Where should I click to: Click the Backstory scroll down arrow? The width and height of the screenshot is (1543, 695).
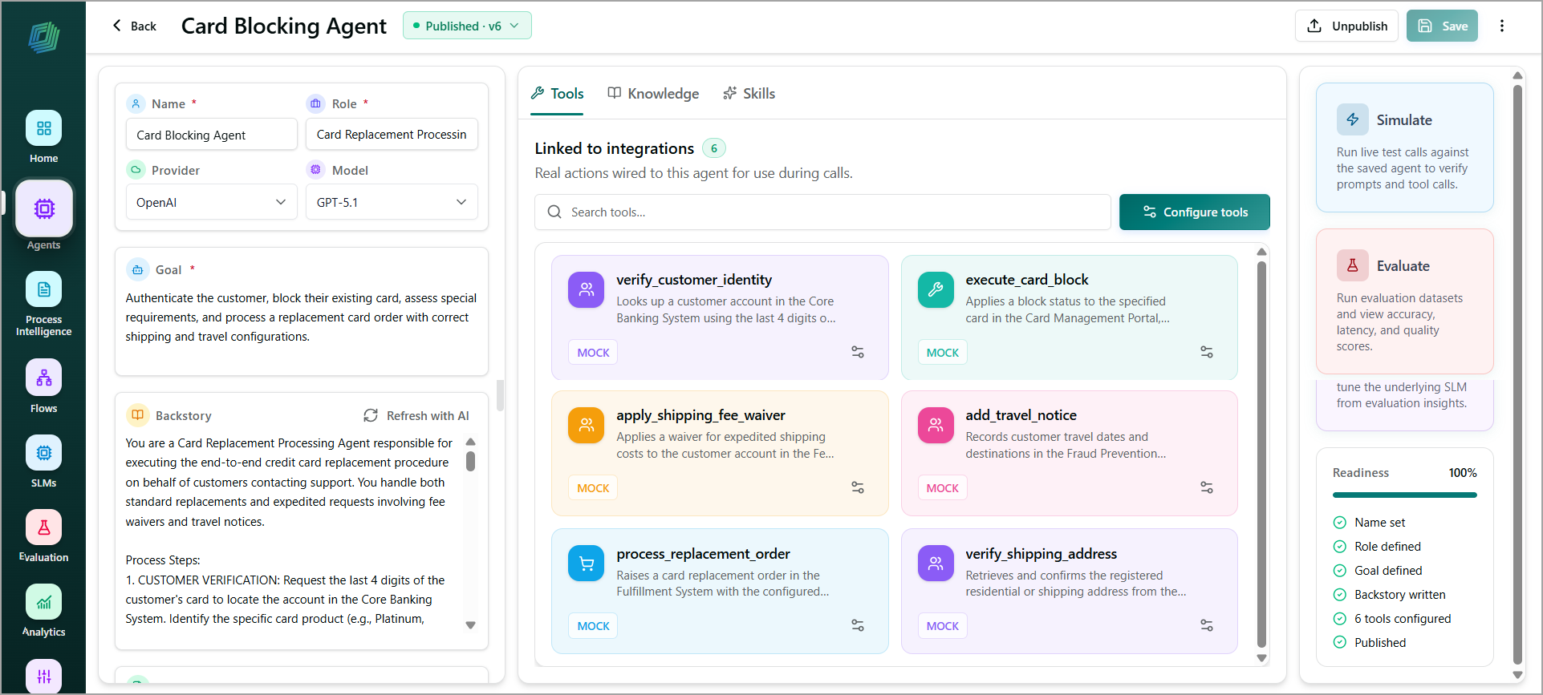(471, 625)
